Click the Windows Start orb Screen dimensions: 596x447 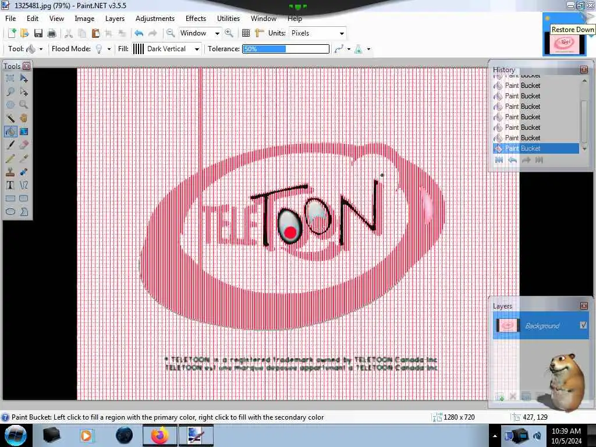[15, 435]
